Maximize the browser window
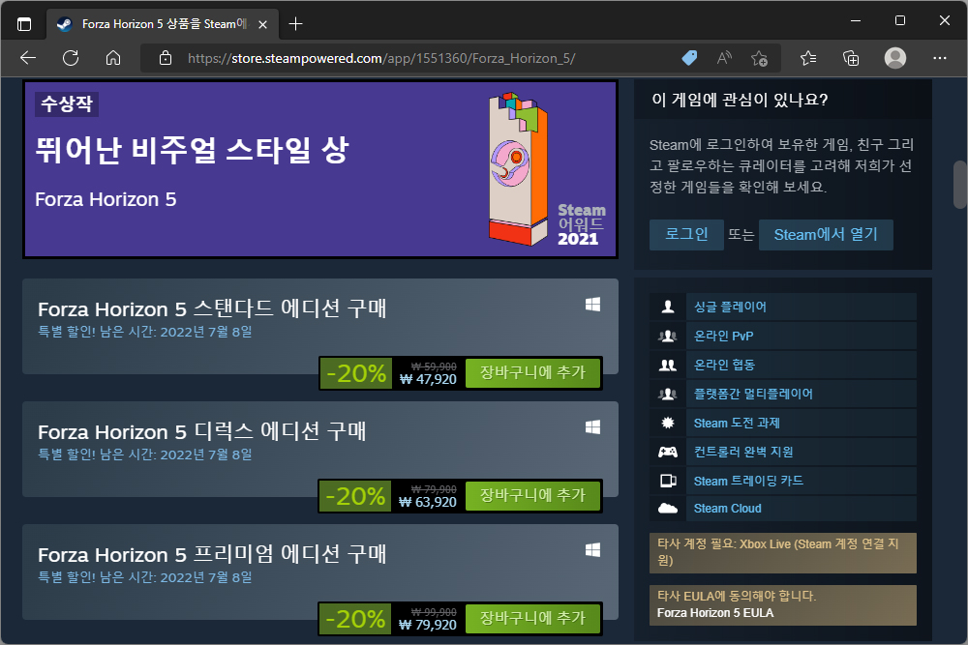Viewport: 968px width, 645px height. pos(900,20)
